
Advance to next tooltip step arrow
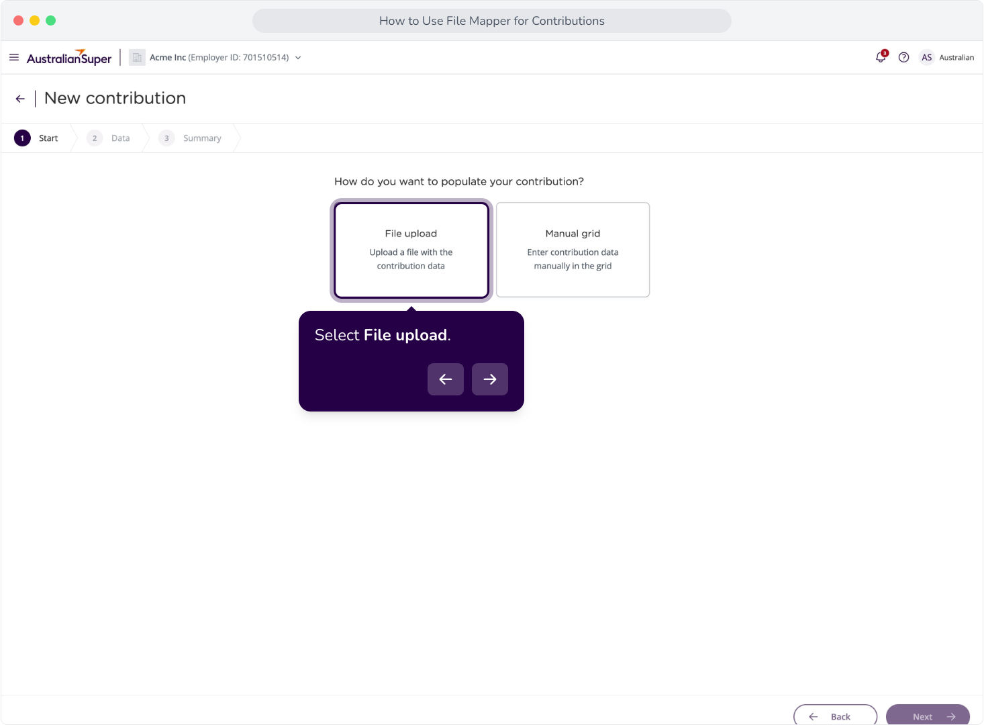coord(490,379)
